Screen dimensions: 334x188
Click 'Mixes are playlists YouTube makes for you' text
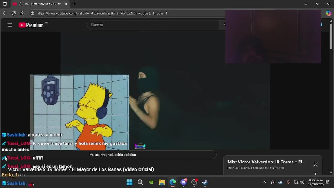pos(256,168)
